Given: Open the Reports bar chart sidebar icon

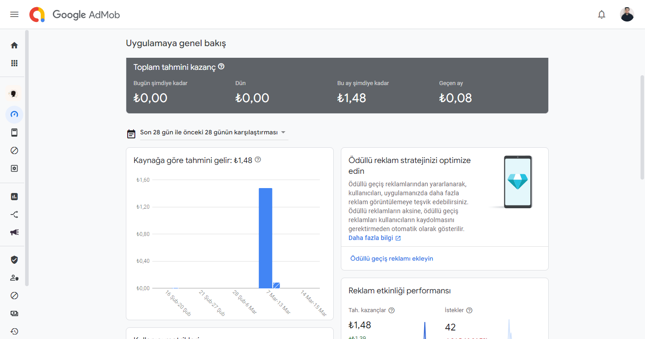Looking at the screenshot, I should pyautogui.click(x=14, y=196).
